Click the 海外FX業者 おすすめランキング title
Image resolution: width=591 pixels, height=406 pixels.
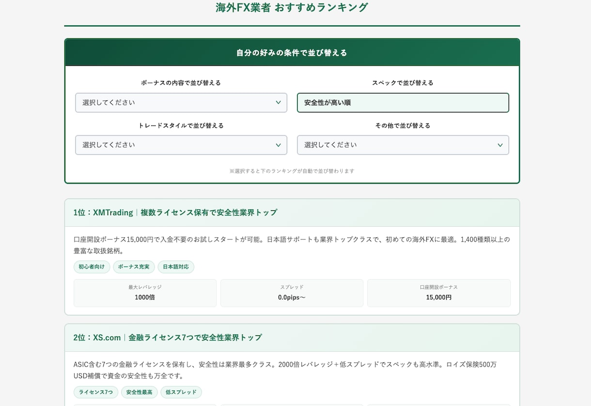(292, 7)
